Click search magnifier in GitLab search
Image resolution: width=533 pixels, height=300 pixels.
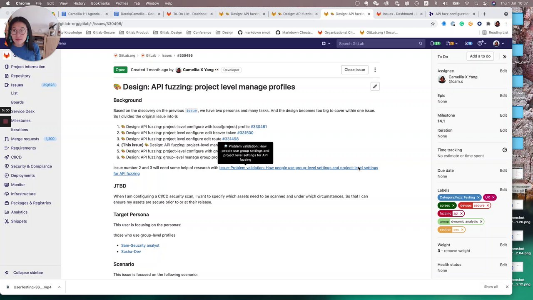click(420, 43)
